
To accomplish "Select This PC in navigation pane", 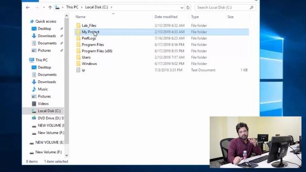I will tap(42, 60).
